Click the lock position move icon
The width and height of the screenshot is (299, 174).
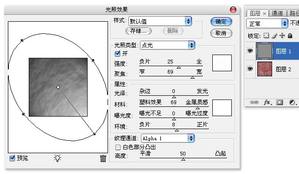pyautogui.click(x=282, y=36)
